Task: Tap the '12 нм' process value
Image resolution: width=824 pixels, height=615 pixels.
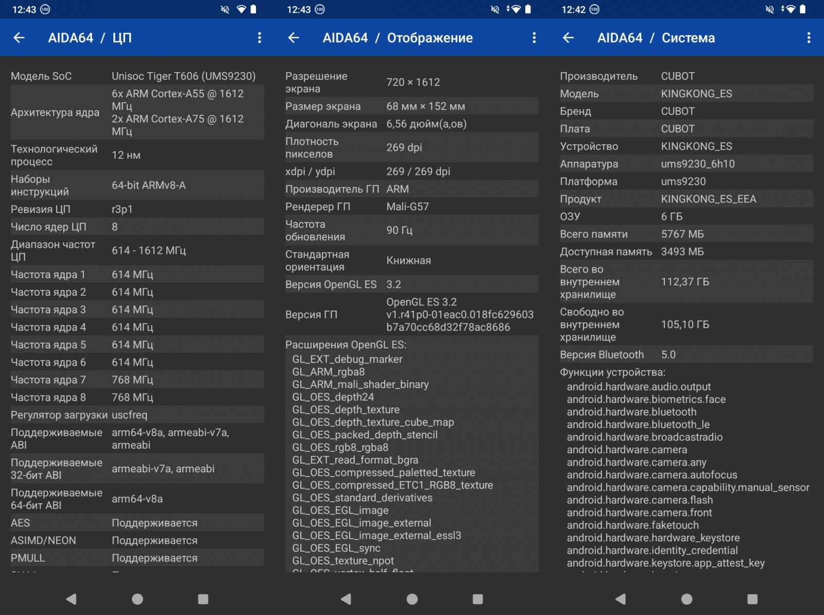Action: click(x=126, y=155)
